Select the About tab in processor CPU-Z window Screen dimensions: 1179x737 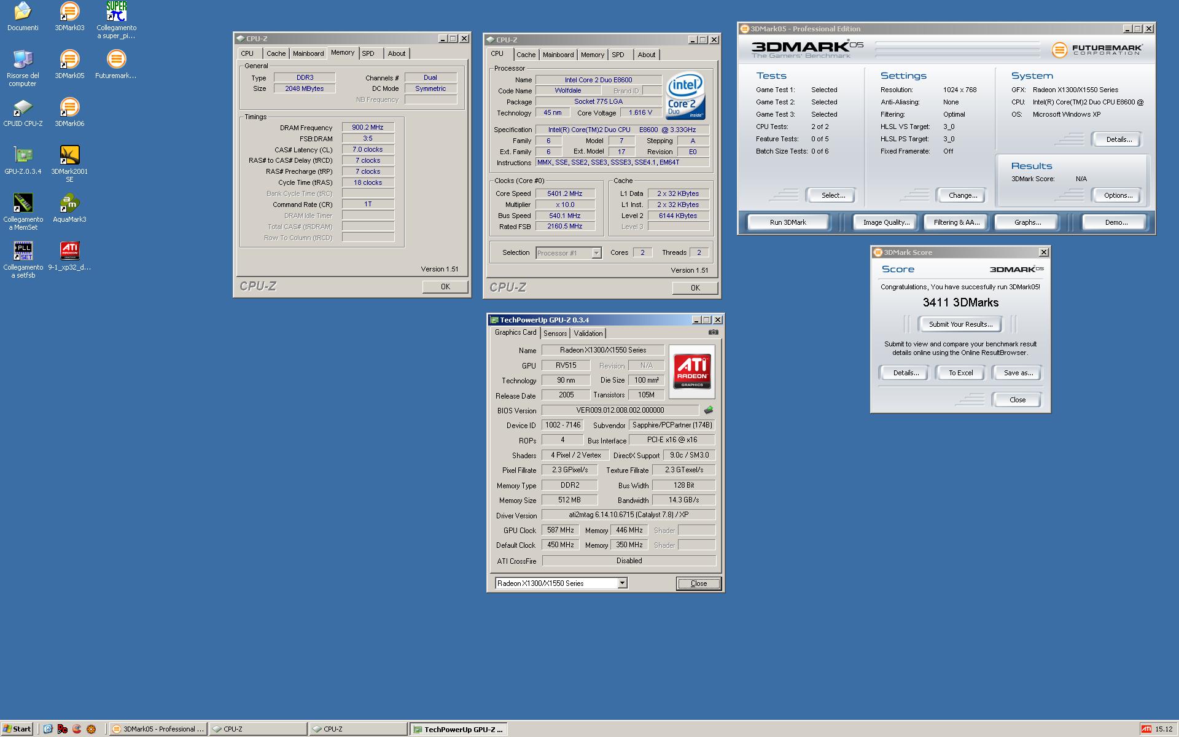[x=646, y=55]
